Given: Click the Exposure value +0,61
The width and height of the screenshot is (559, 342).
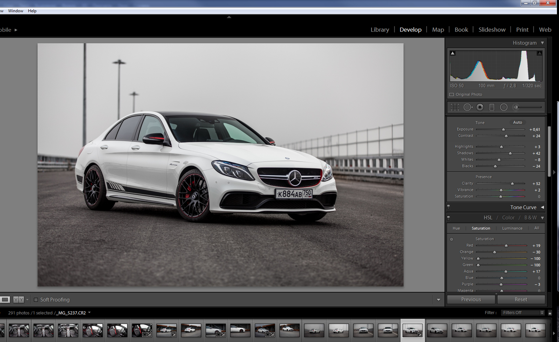Looking at the screenshot, I should [535, 129].
